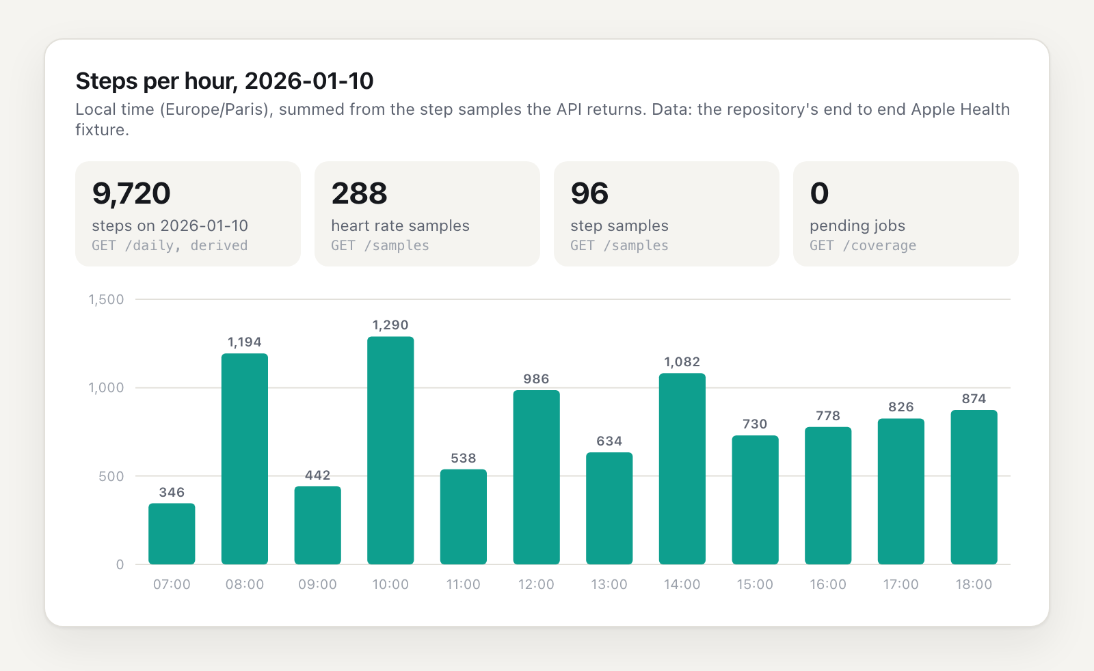This screenshot has height=671, width=1094.
Task: Click 'GET /coverage' text
Action: [x=863, y=246]
